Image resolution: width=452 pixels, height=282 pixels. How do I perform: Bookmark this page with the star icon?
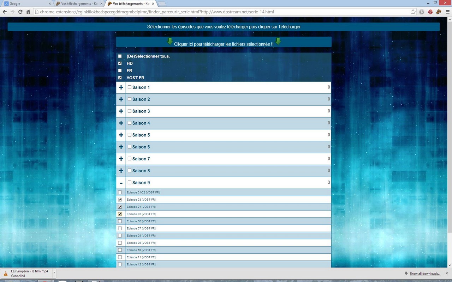(x=413, y=12)
